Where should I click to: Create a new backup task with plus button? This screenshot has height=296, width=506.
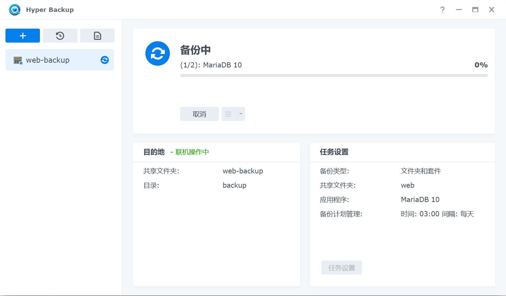[23, 35]
